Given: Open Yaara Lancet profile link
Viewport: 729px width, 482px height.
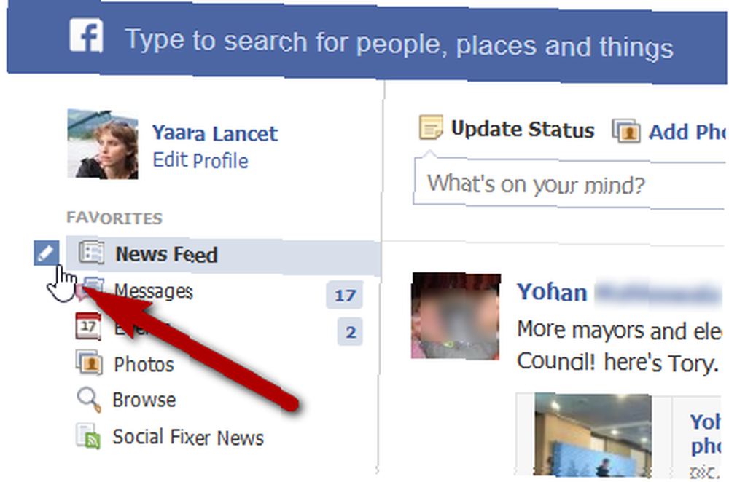Looking at the screenshot, I should click(215, 133).
